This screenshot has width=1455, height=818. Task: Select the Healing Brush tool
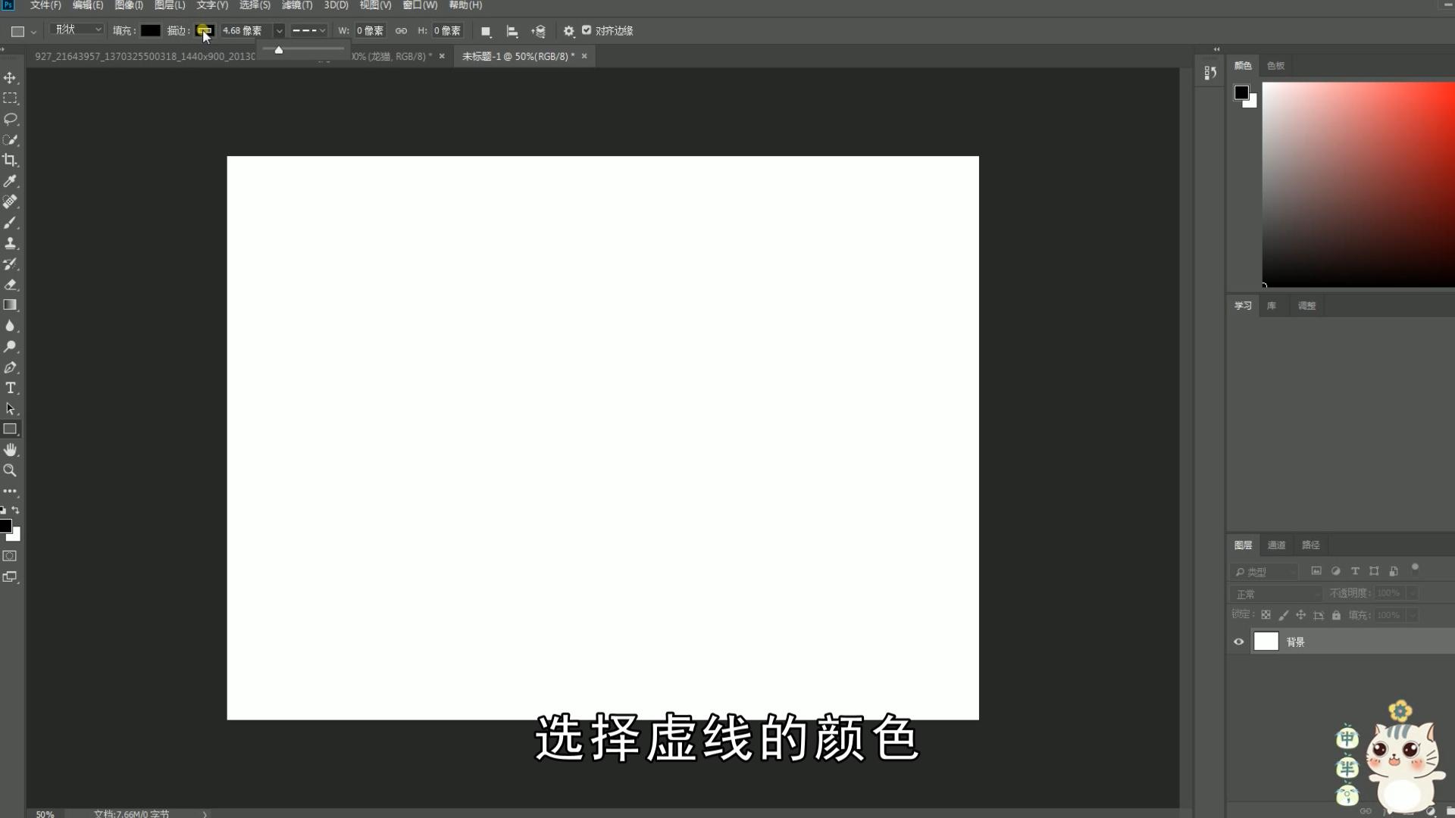[x=10, y=201]
